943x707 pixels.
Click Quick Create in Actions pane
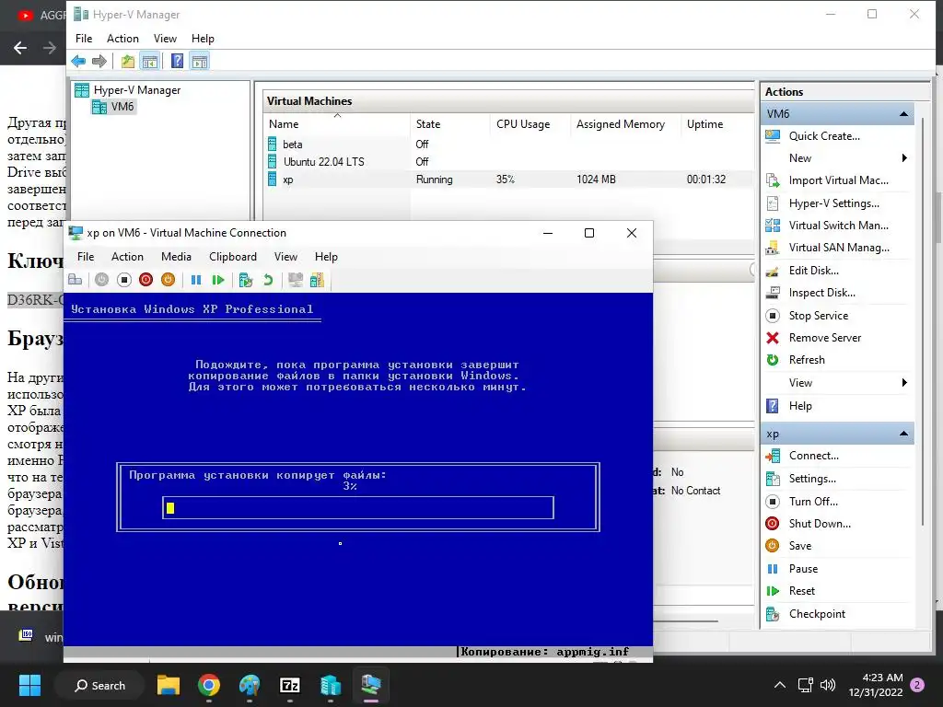coord(824,136)
